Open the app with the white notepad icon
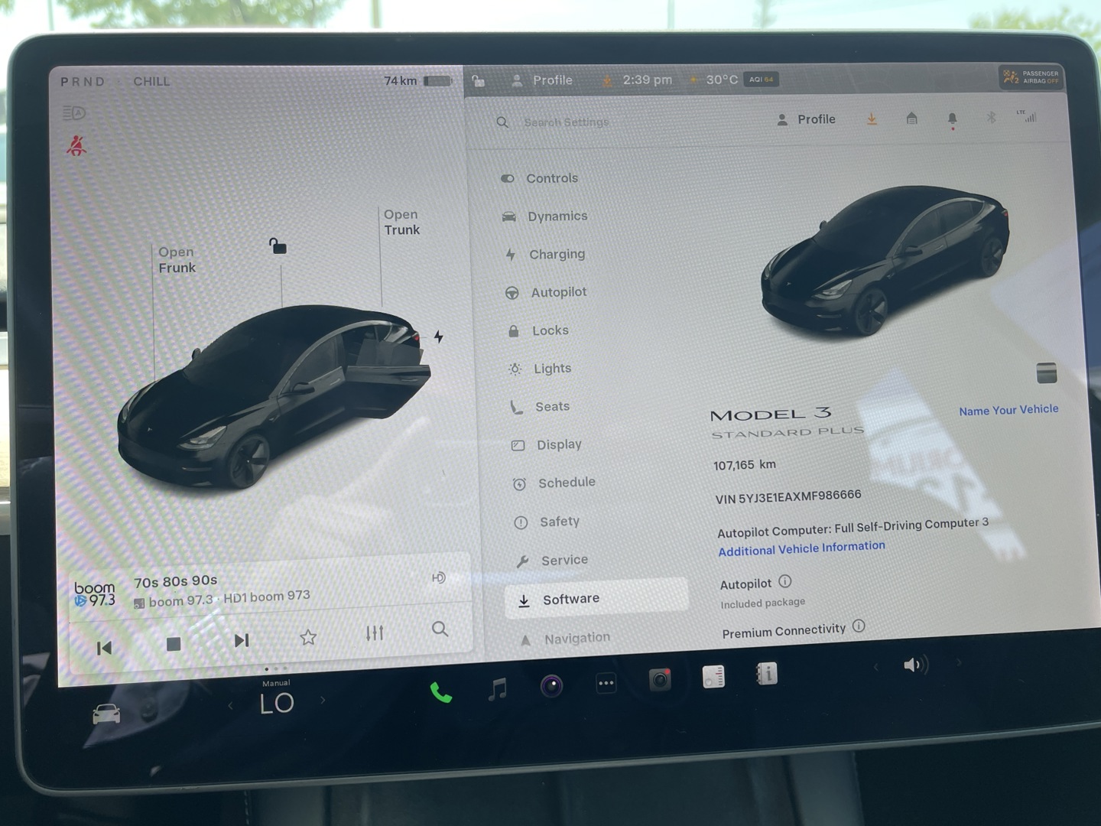 [x=713, y=676]
